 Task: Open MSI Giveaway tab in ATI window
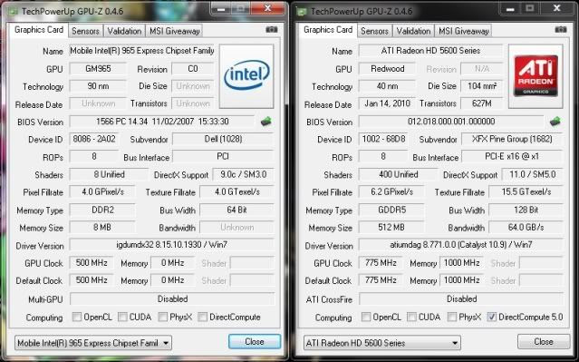coord(463,31)
